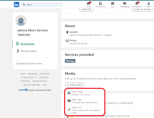Open the footer About link

tap(23, 74)
